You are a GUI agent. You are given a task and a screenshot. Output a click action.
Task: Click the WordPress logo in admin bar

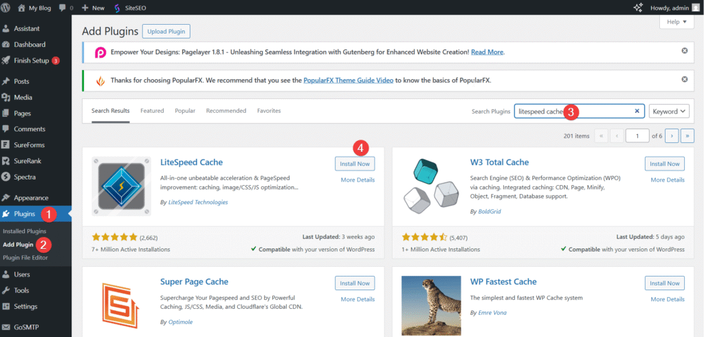(x=7, y=8)
